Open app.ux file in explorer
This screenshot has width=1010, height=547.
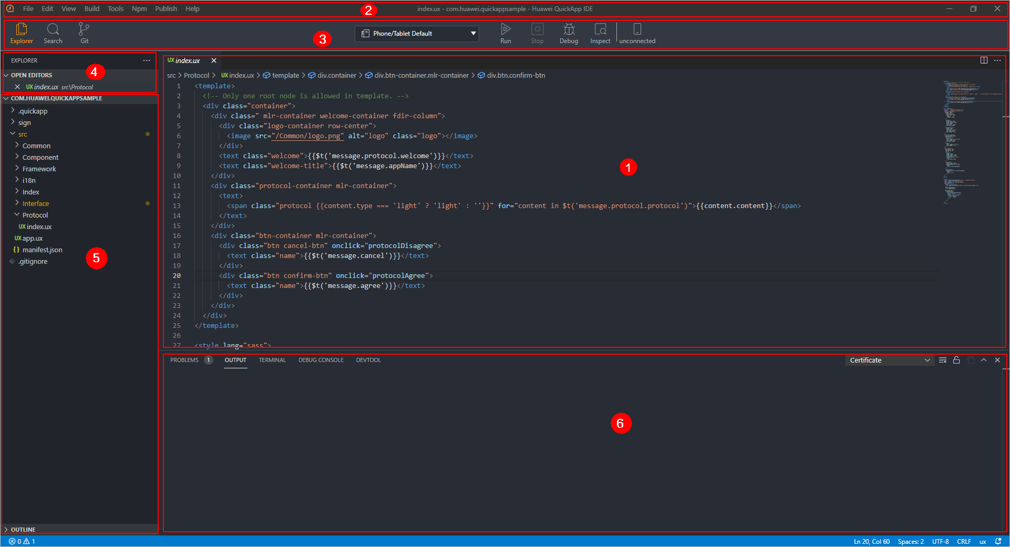point(32,238)
